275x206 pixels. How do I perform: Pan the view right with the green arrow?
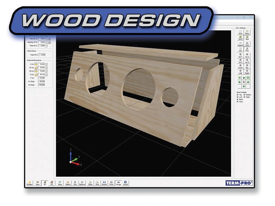coord(248,82)
